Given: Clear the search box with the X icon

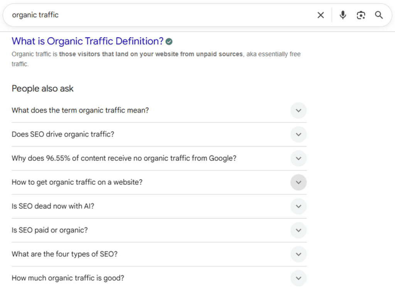Looking at the screenshot, I should (x=321, y=15).
